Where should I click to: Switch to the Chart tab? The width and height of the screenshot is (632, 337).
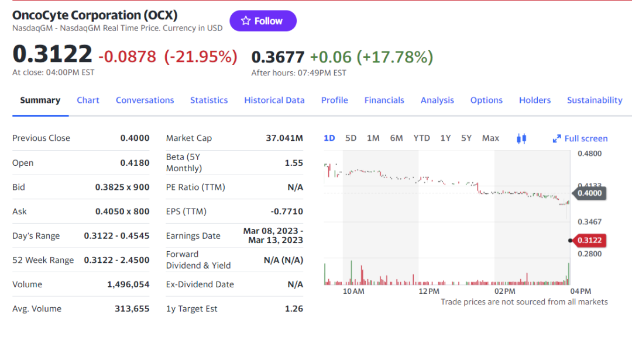[88, 100]
